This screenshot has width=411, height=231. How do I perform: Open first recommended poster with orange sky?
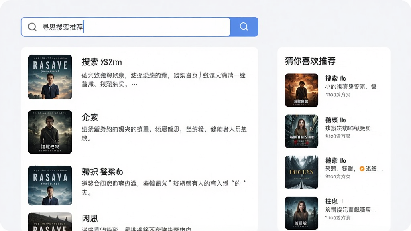point(301,90)
